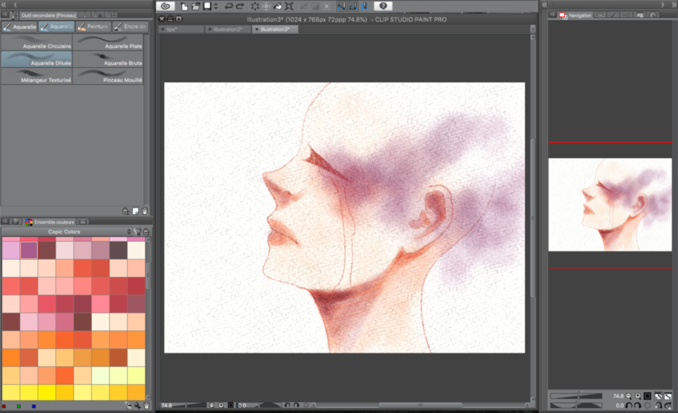Toggle the Snap to grid icon
The height and width of the screenshot is (413, 678).
364,6
